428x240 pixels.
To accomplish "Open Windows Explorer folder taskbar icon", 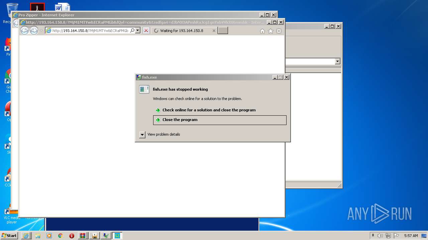I will (38, 236).
